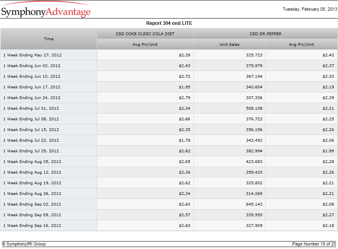The height and width of the screenshot is (249, 338).
Task: Click Unit Sales value 508,108
Action: (x=254, y=109)
